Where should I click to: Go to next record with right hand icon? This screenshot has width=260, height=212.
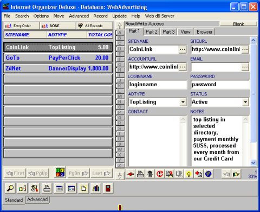pos(236,174)
